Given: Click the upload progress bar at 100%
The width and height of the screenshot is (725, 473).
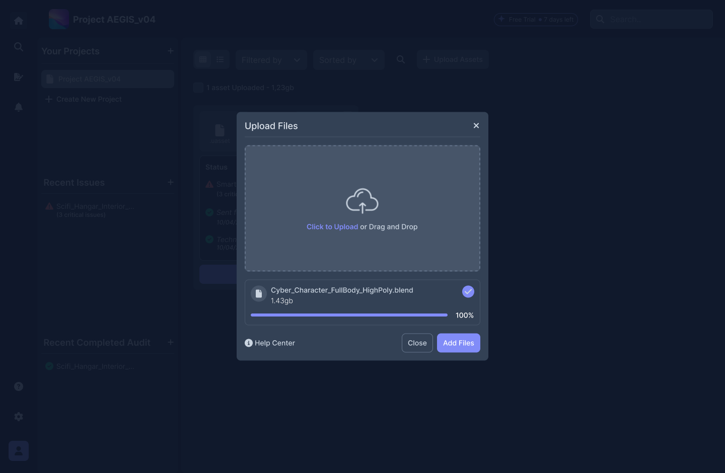Looking at the screenshot, I should (349, 315).
